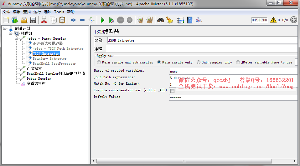Image resolution: width=300 pixels, height=166 pixels.
Task: Click the Open file folder icon
Action: click(x=24, y=20)
